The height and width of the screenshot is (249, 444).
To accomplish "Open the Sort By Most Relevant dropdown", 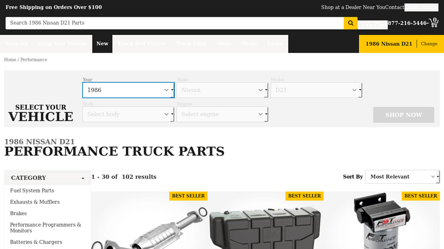I will click(x=402, y=177).
